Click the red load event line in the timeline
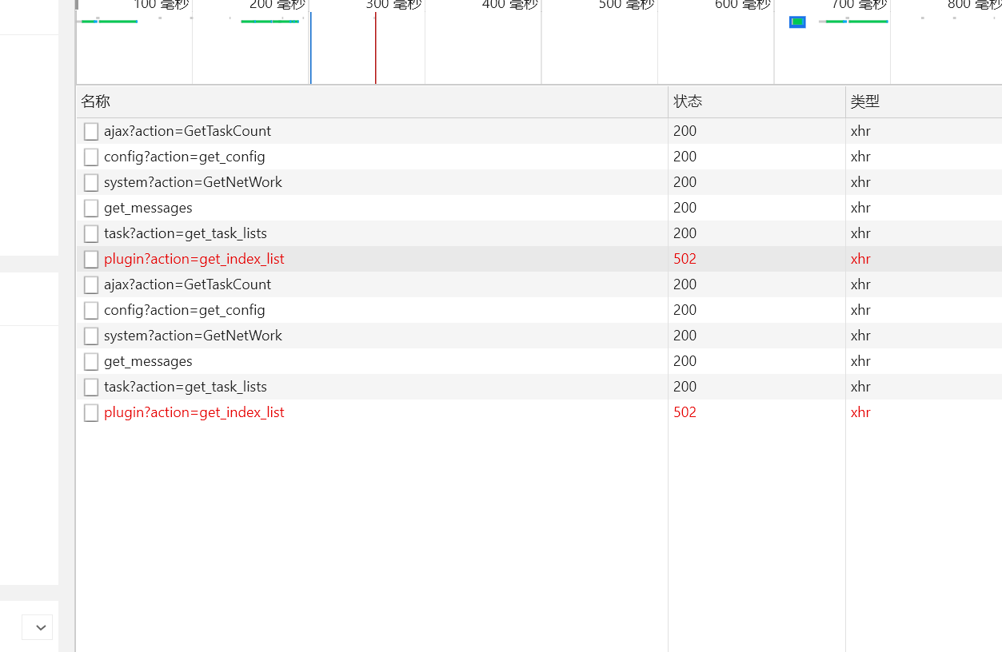The height and width of the screenshot is (652, 1002). coord(375,48)
